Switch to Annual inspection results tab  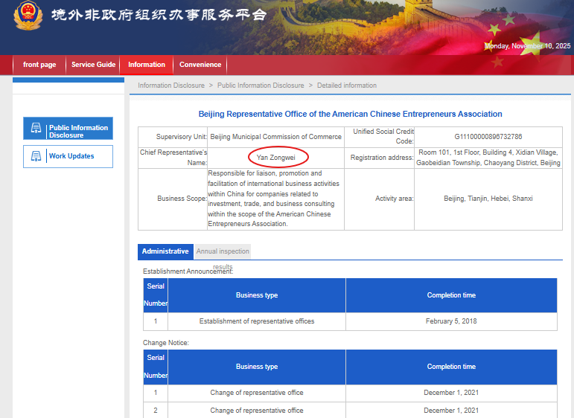tap(223, 251)
